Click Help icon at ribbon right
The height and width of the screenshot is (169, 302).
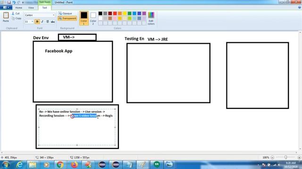coord(300,8)
